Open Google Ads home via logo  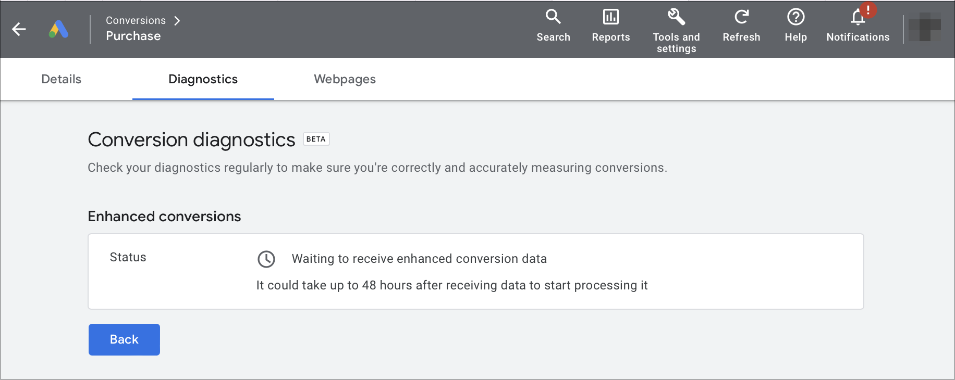click(59, 29)
